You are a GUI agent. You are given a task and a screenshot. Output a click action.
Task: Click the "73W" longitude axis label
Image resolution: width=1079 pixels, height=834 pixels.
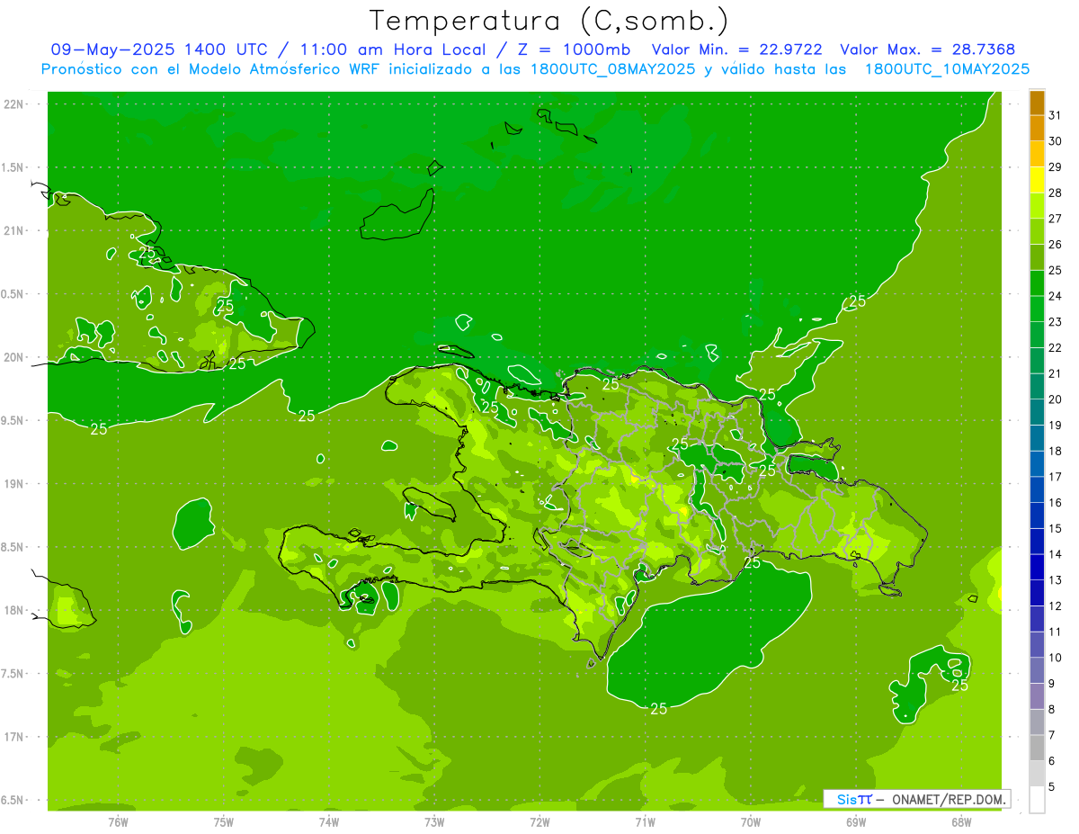pos(434,822)
